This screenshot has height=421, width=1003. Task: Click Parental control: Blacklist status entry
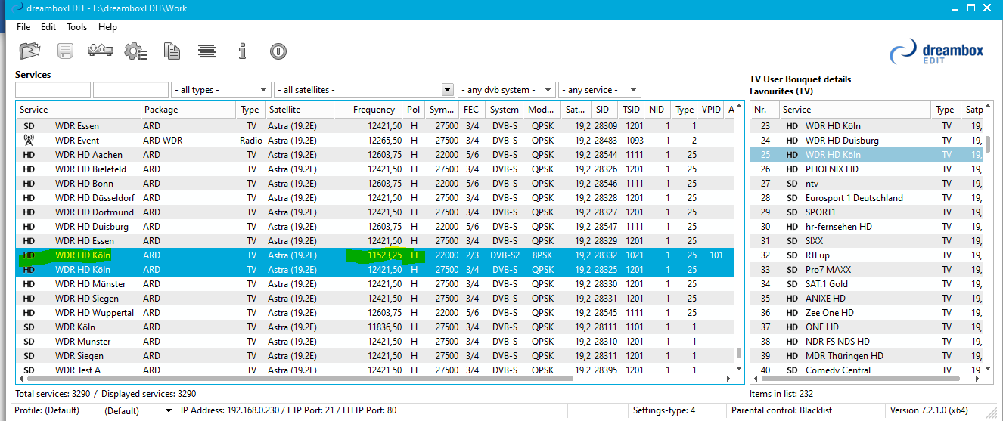(782, 410)
